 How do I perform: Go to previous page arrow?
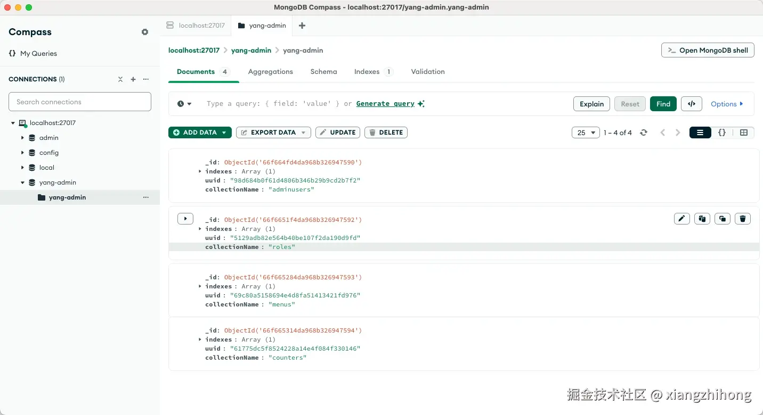tap(663, 132)
